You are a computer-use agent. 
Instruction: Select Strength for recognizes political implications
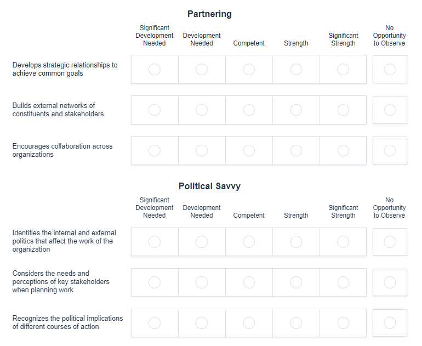pyautogui.click(x=296, y=322)
